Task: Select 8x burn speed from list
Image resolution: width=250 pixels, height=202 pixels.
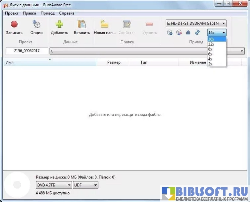Action: coord(210,49)
